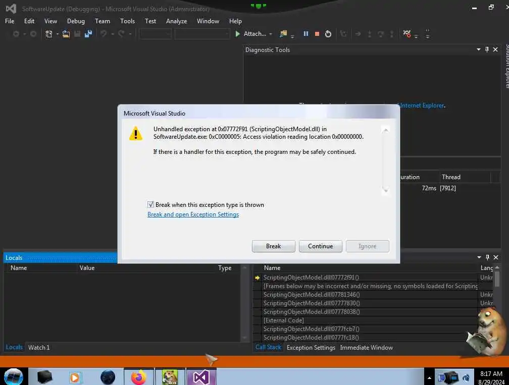Toggle Break when this exception type is thrown
This screenshot has height=385, width=509.
pyautogui.click(x=150, y=204)
